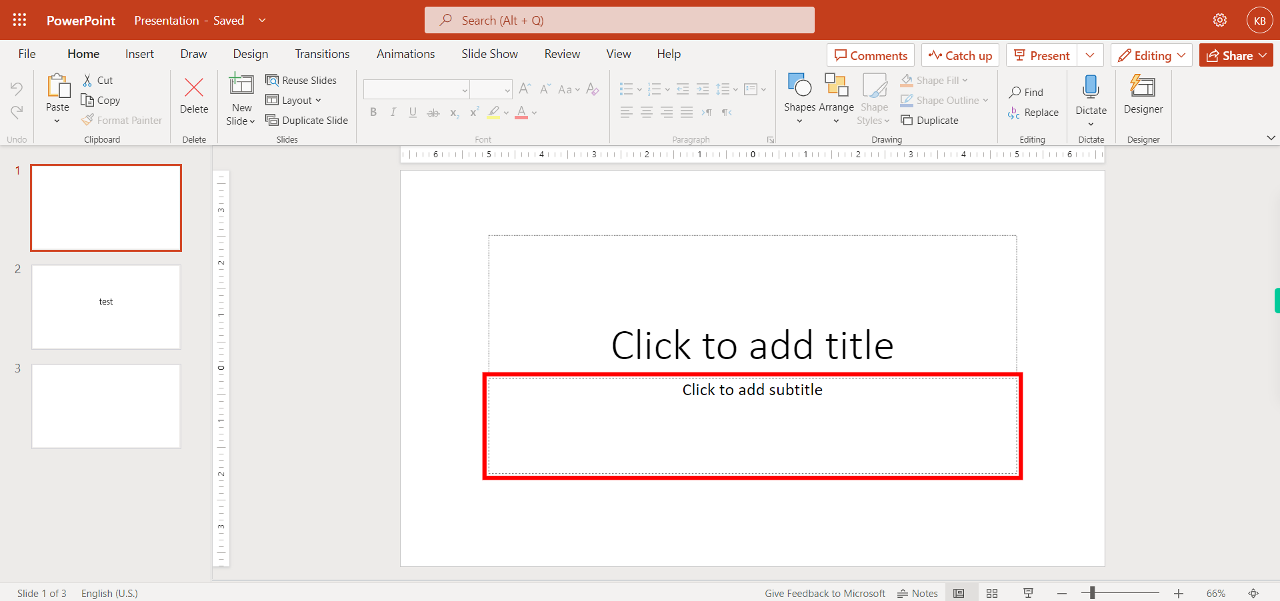This screenshot has height=601, width=1280.
Task: Toggle Center alignment
Action: click(647, 113)
